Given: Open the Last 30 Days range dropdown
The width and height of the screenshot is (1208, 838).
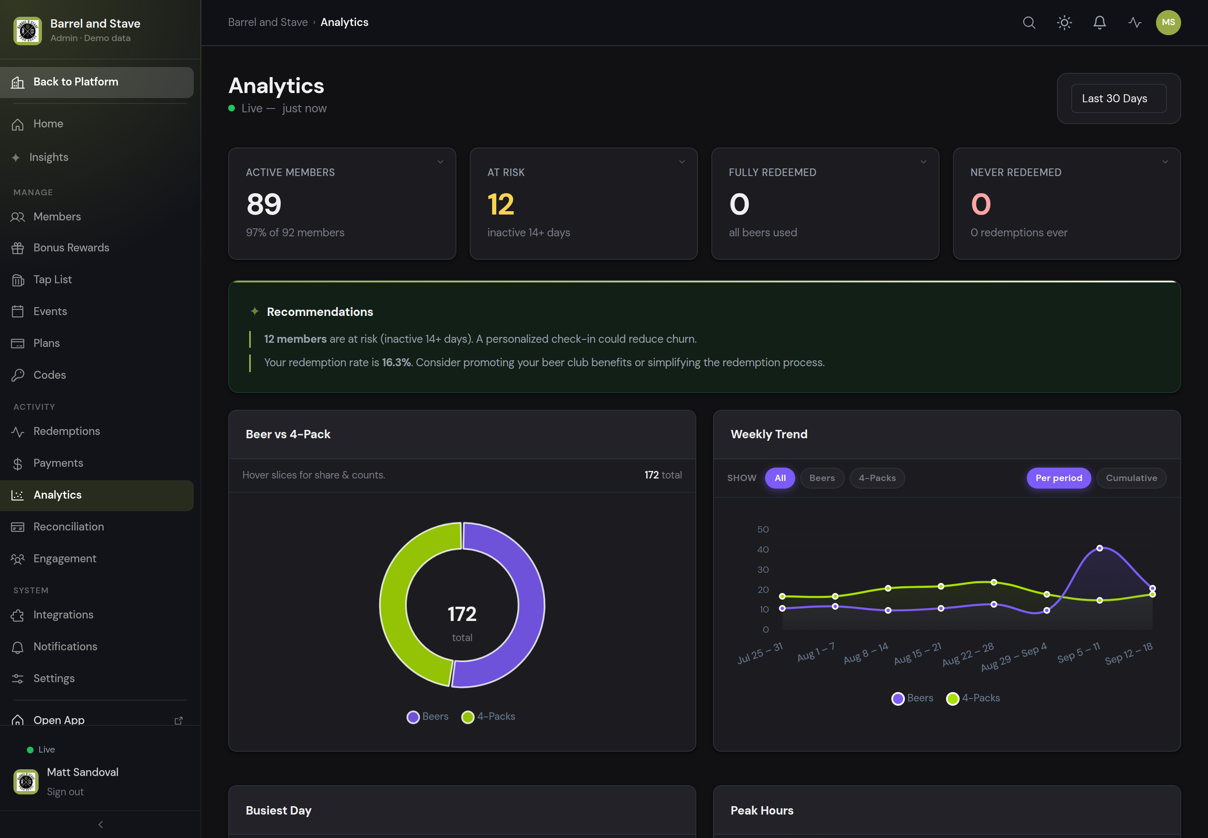Looking at the screenshot, I should point(1119,99).
